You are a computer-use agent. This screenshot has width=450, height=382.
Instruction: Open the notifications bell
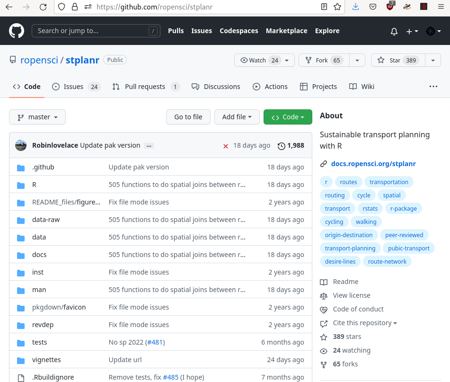pos(394,31)
